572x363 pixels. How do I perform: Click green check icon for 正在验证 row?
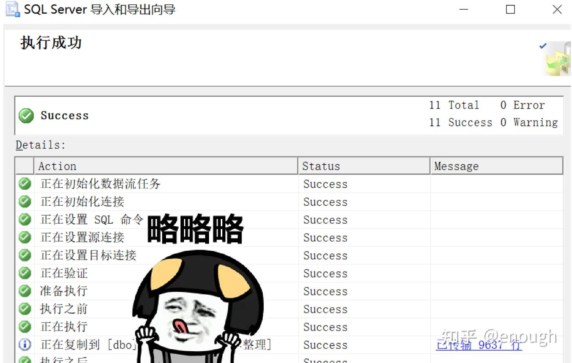(25, 273)
